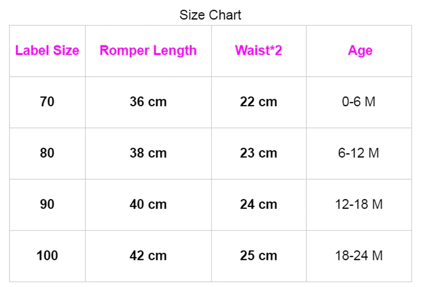The width and height of the screenshot is (423, 287).
Task: Select the Romper Length column header
Action: pos(148,51)
